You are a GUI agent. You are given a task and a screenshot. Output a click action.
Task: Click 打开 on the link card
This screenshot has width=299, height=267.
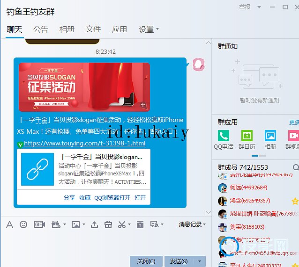(x=140, y=197)
